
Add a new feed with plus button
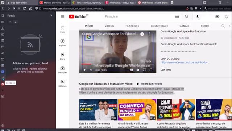coord(15,22)
